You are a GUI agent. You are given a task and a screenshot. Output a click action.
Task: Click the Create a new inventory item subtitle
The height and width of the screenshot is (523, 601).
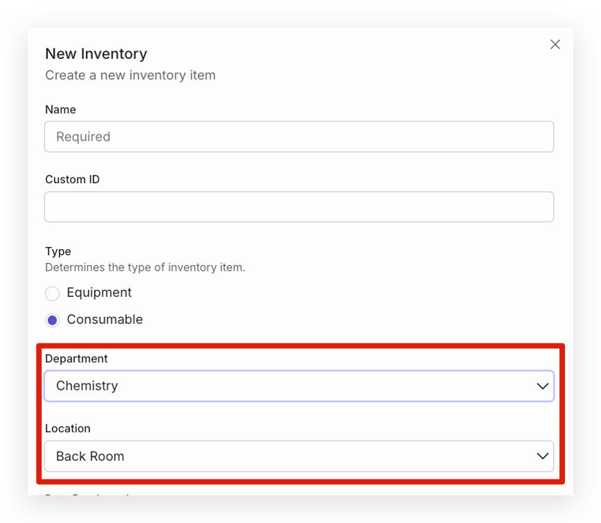tap(130, 75)
